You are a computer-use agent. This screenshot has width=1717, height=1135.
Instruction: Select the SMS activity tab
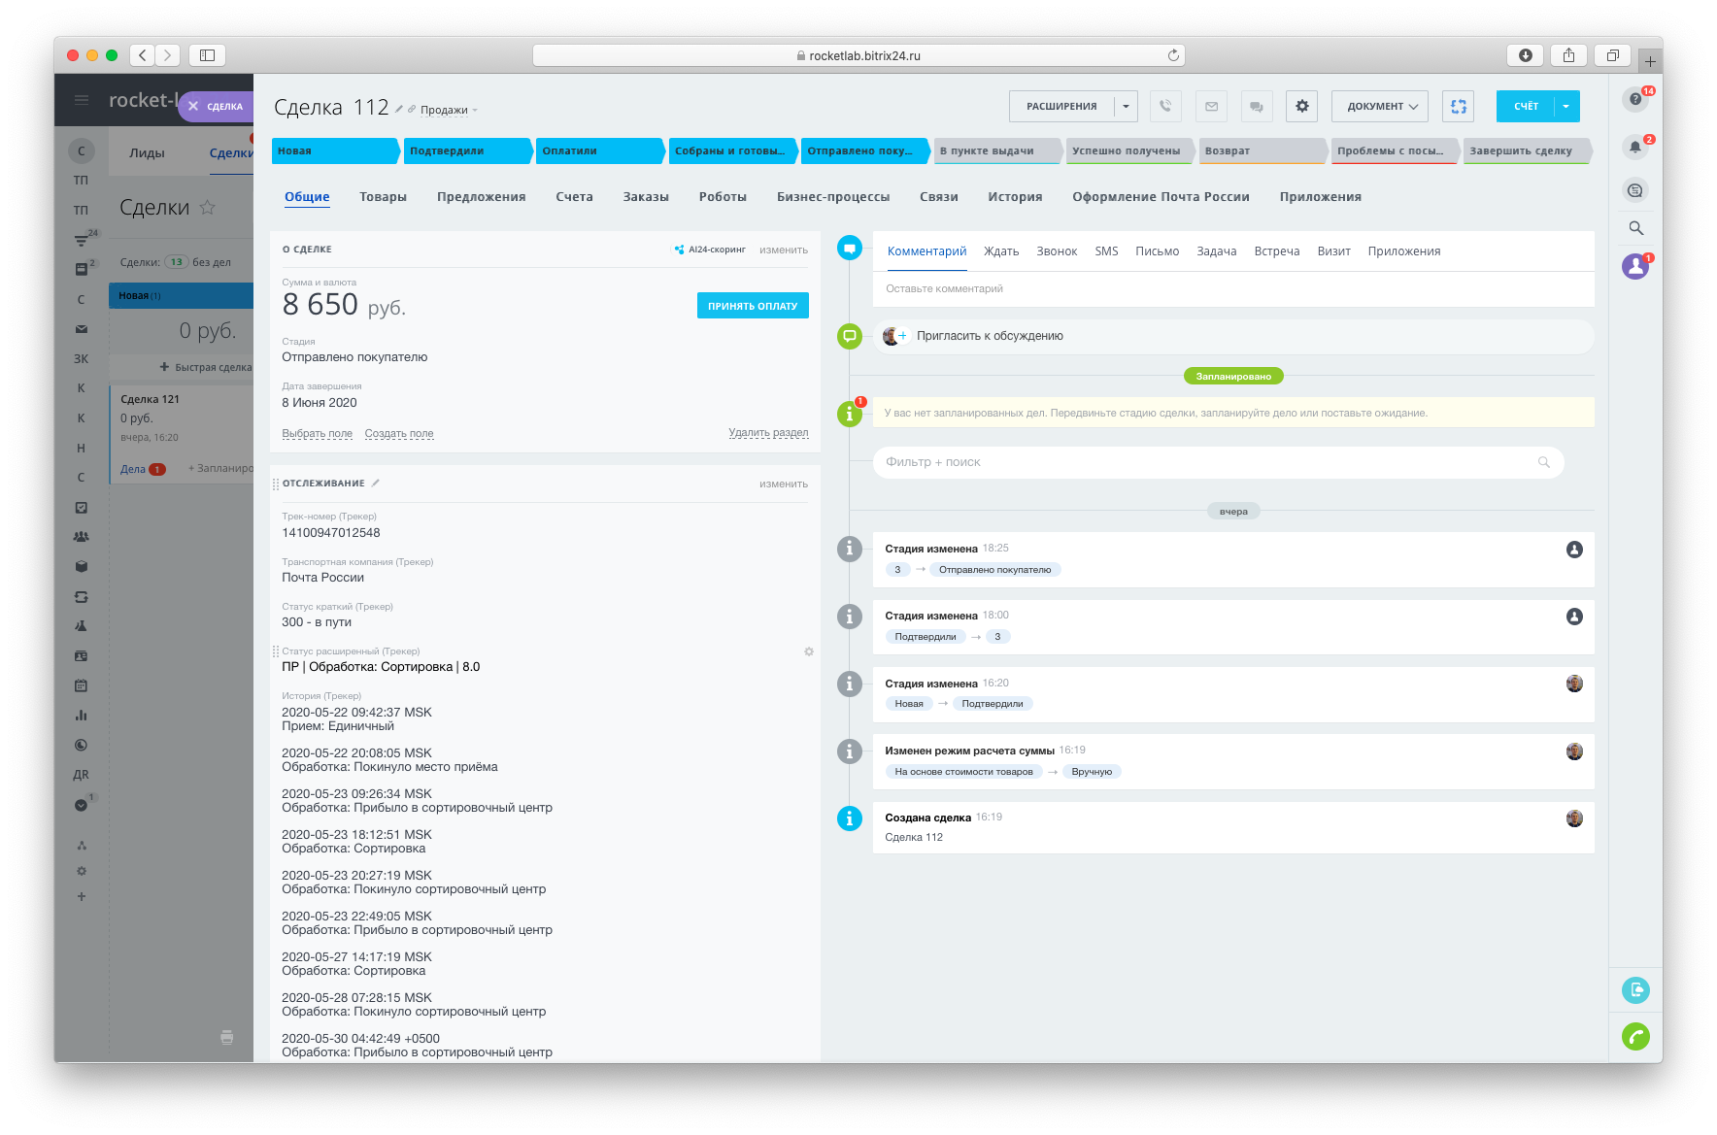[1106, 251]
